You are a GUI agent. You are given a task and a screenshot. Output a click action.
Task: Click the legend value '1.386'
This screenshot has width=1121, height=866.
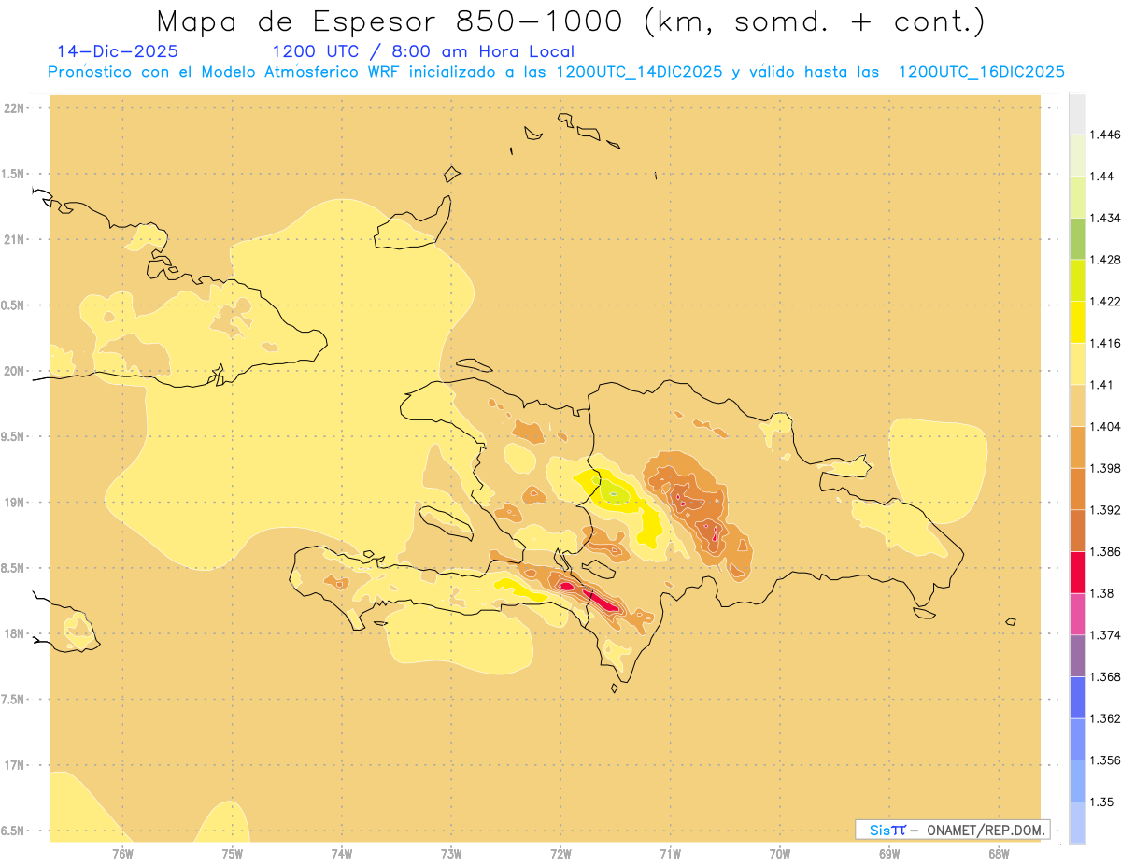[x=1105, y=552]
